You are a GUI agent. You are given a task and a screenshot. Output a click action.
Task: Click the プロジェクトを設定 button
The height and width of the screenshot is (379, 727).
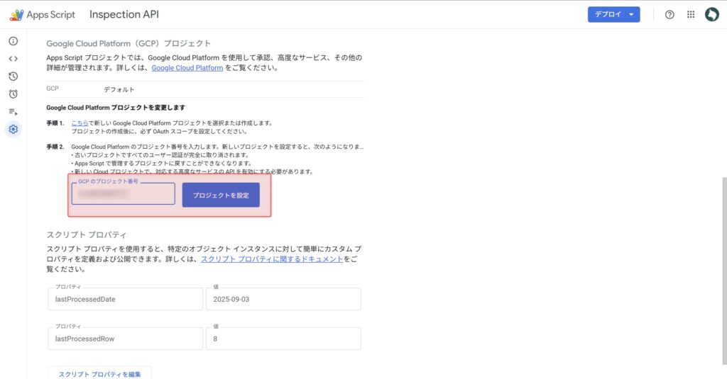click(221, 195)
